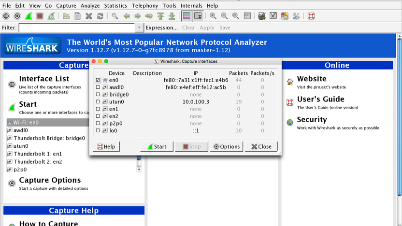Viewport: 402px width, 226px height.
Task: Find a packet magnifier icon
Action: point(115,16)
